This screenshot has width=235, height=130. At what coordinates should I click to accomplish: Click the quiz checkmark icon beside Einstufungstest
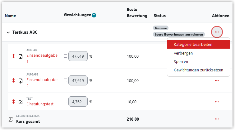[x=21, y=102]
